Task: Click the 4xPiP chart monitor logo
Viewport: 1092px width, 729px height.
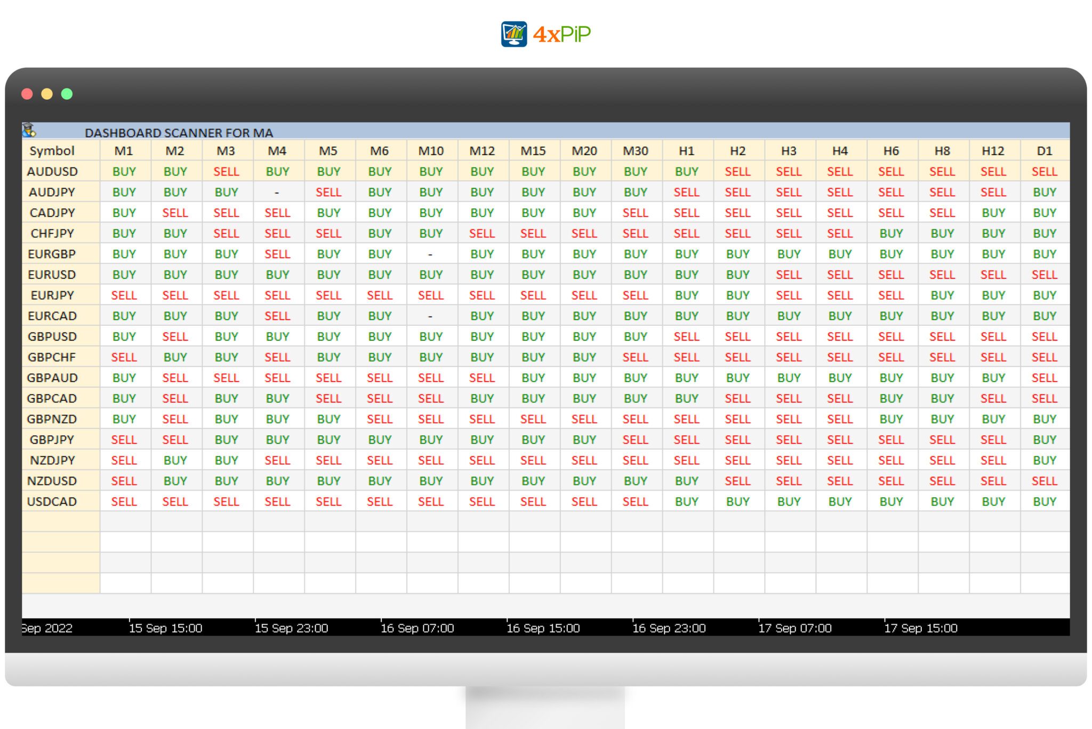Action: (x=515, y=34)
